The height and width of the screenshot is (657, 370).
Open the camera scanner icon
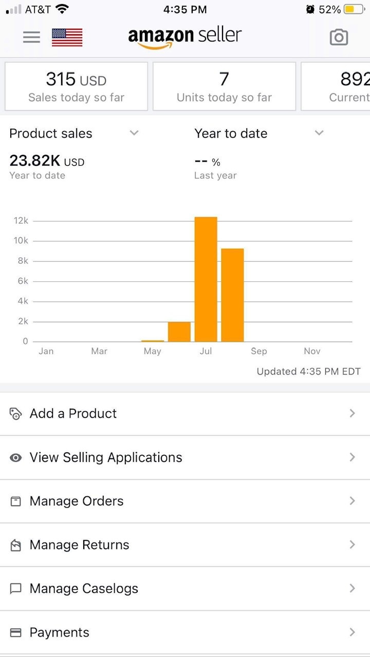(x=339, y=37)
